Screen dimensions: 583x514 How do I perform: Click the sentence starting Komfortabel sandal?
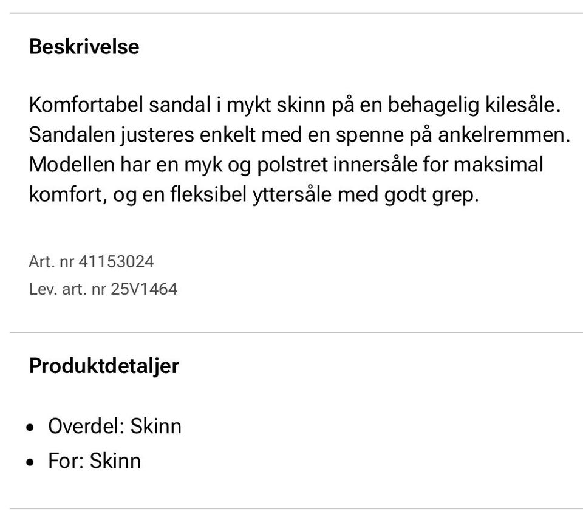[293, 105]
